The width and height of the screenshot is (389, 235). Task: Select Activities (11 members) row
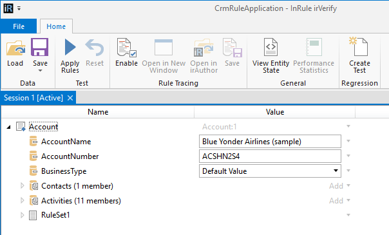click(81, 200)
